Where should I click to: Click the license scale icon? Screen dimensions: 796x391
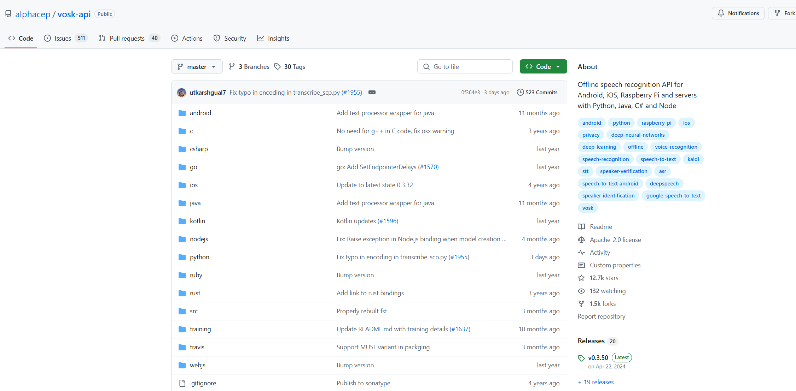pyautogui.click(x=581, y=240)
